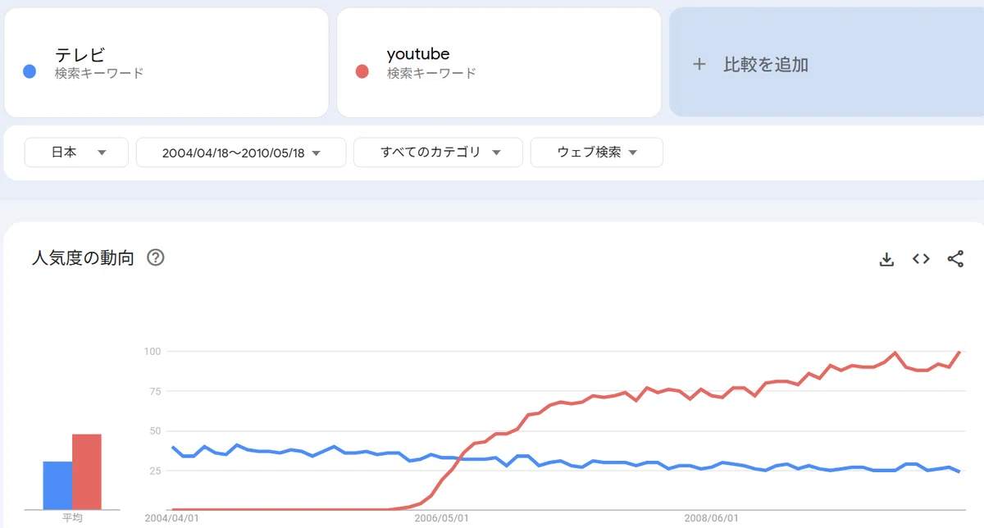Edit the youtube search term
984x528 pixels.
[418, 55]
